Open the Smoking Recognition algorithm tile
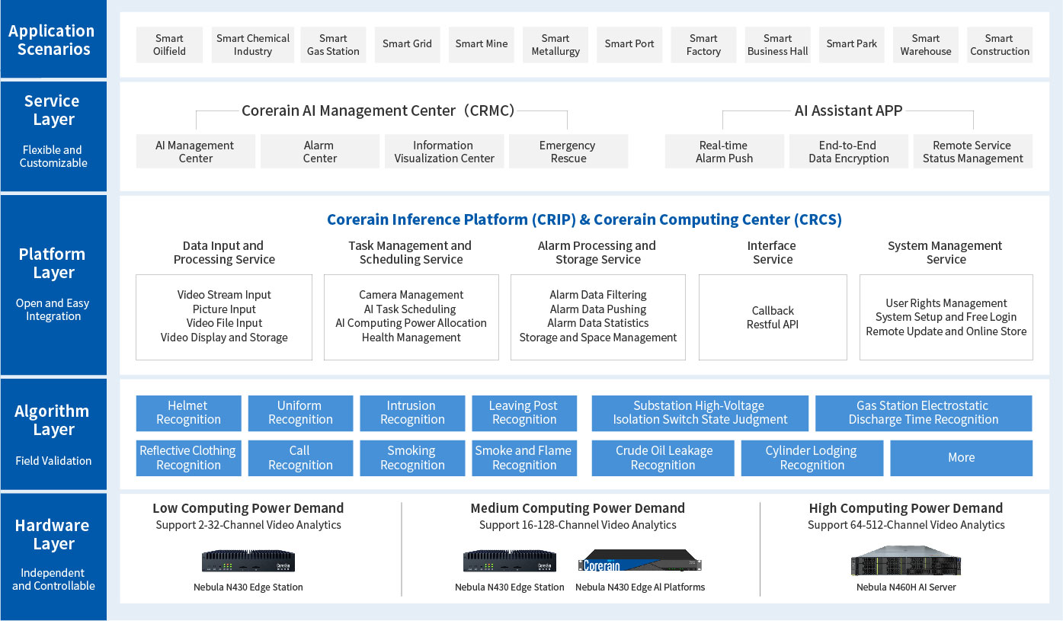 click(x=411, y=458)
